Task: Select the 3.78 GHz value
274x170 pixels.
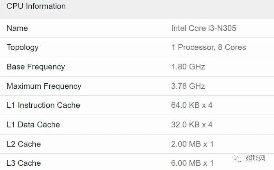Action: coord(188,86)
